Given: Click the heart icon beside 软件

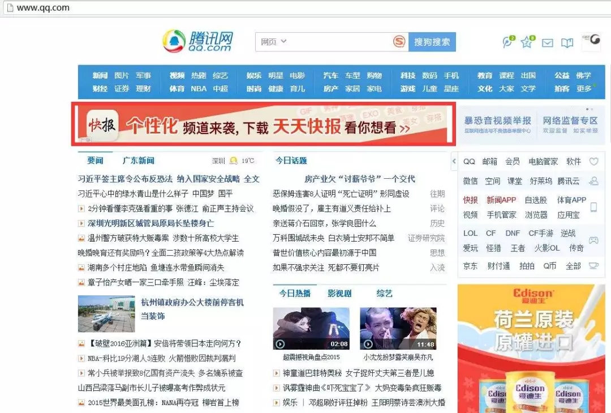Looking at the screenshot, I should tap(593, 161).
